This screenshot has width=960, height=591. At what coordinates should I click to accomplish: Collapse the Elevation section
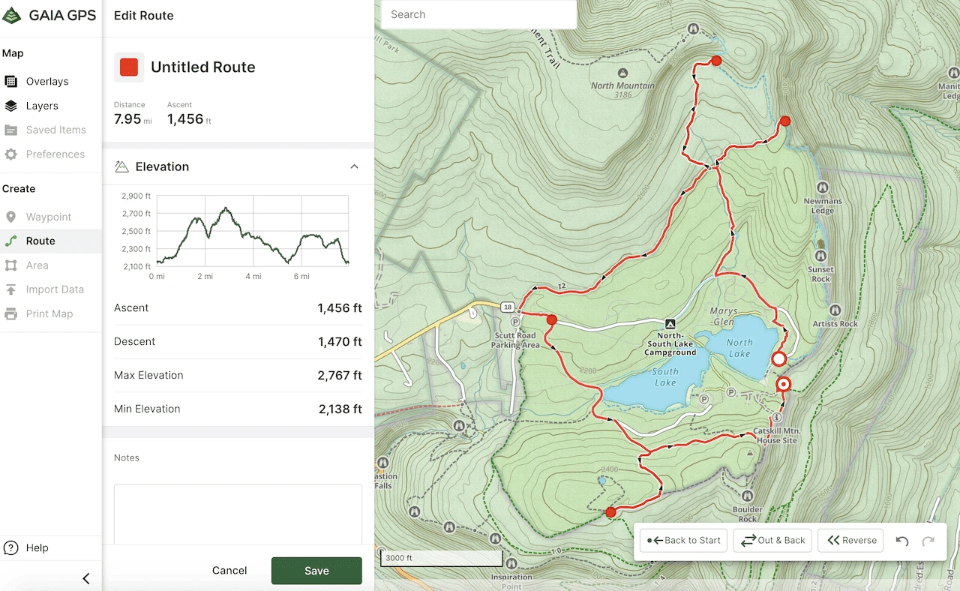pos(355,166)
